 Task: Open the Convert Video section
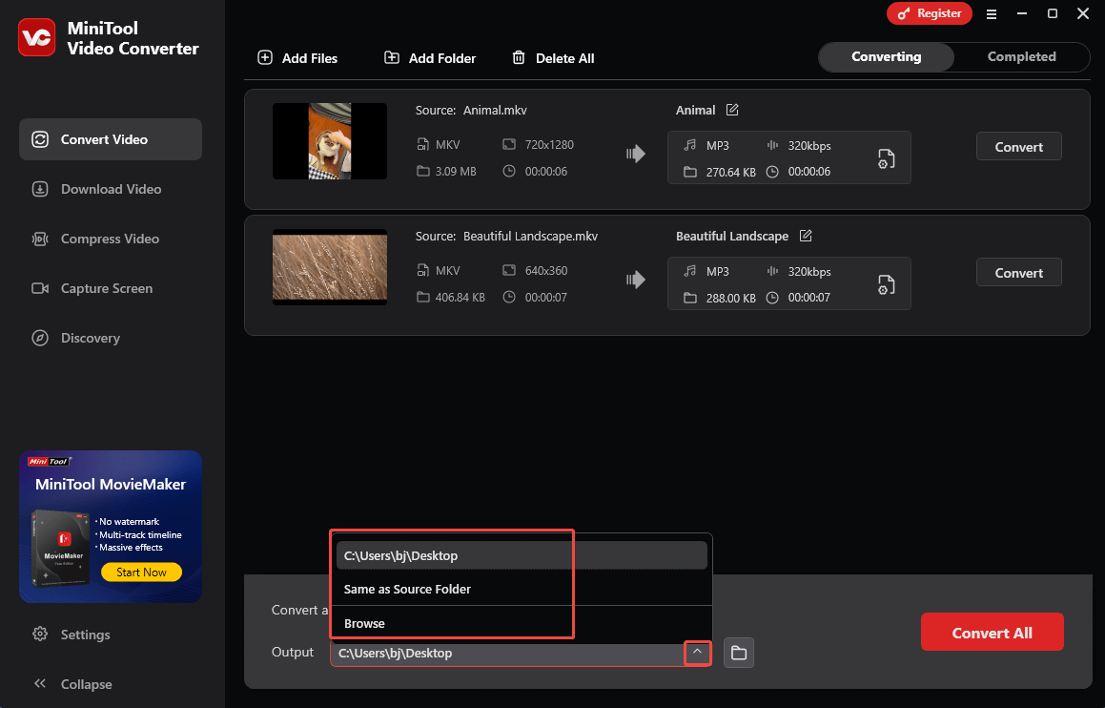(111, 139)
